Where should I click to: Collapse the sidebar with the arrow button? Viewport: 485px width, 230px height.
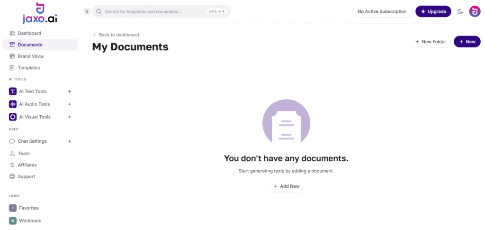click(x=87, y=11)
